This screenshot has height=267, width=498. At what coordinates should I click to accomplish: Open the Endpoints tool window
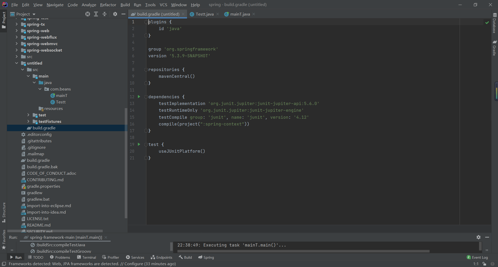pos(162,257)
